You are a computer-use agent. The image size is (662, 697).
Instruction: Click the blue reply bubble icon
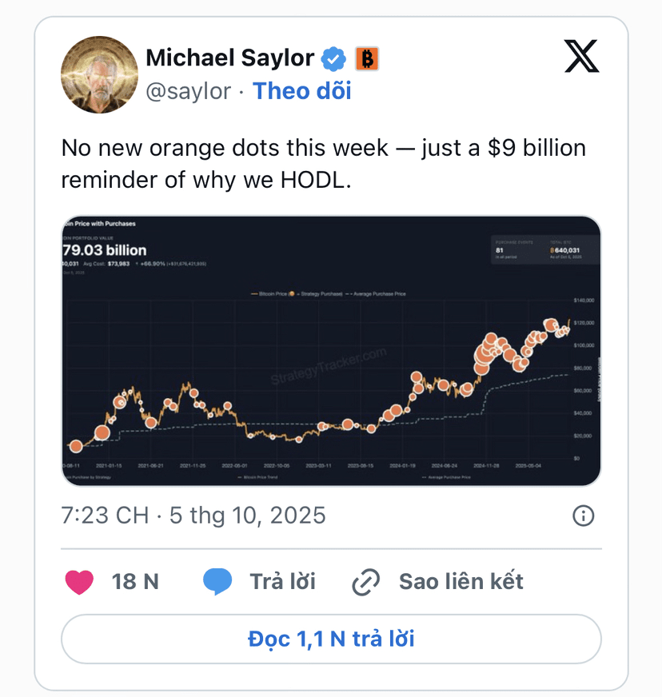(x=217, y=582)
